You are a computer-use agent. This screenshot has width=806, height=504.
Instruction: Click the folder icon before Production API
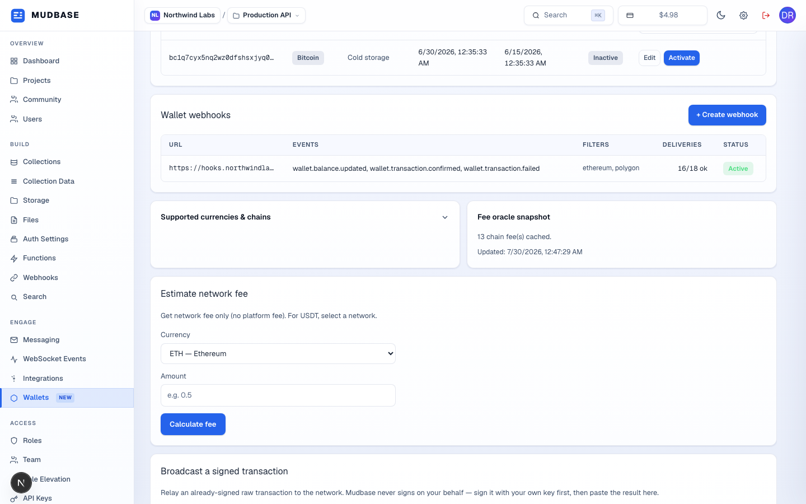pyautogui.click(x=236, y=16)
